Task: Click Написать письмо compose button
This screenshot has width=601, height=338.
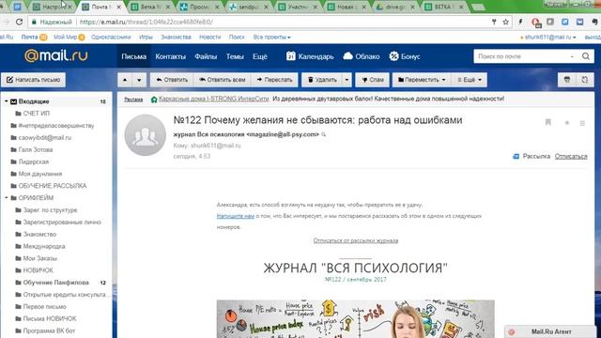Action: [34, 80]
